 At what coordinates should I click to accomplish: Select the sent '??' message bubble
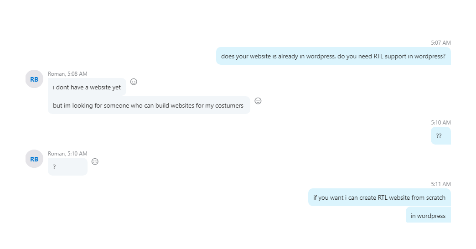440,136
